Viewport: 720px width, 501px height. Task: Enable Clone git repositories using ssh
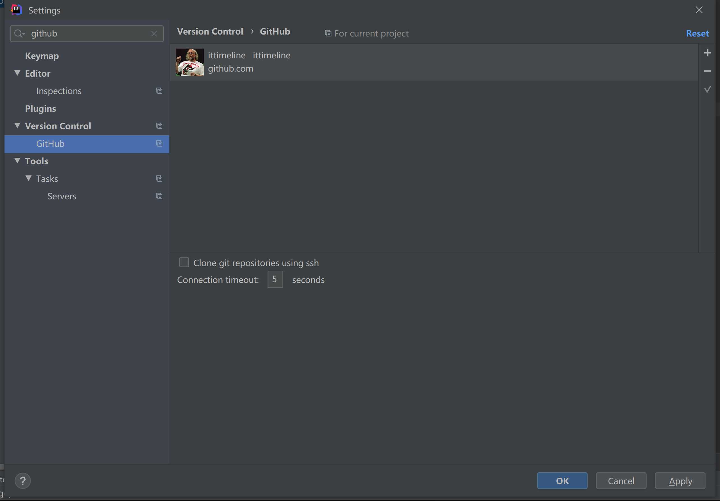click(x=184, y=262)
